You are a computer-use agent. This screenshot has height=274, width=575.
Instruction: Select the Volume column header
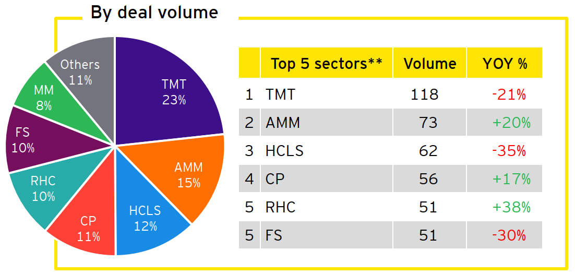pos(430,64)
